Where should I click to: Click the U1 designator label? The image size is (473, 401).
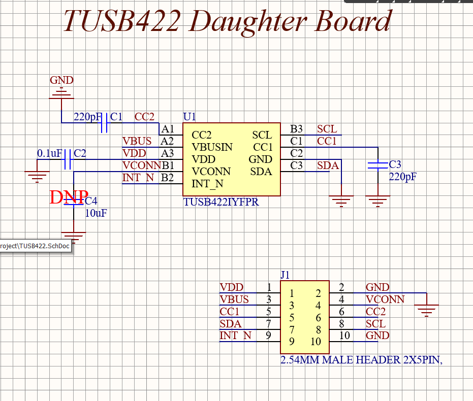(x=190, y=117)
